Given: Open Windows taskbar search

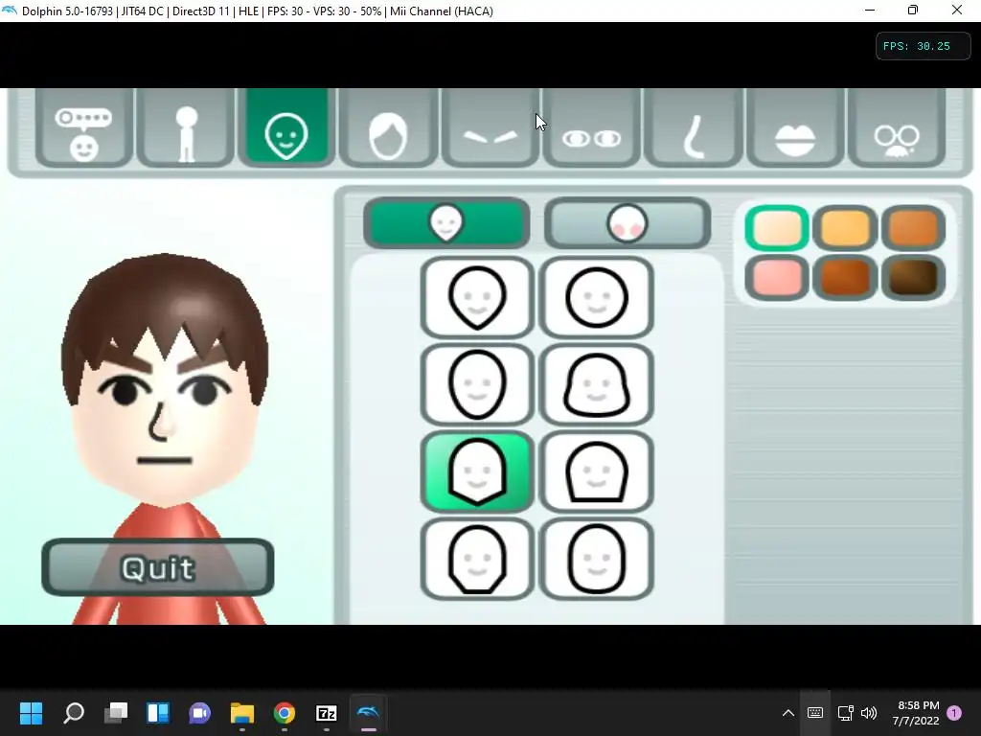Looking at the screenshot, I should tap(74, 713).
